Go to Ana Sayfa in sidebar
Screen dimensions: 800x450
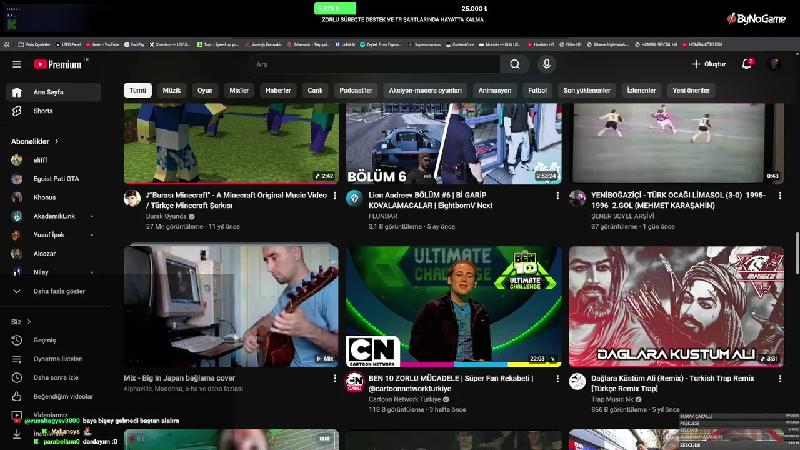pyautogui.click(x=53, y=92)
